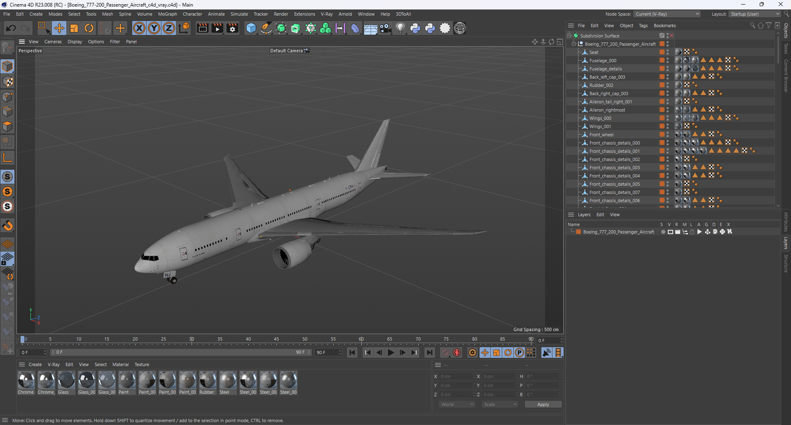The height and width of the screenshot is (425, 791).
Task: Open material manager hamburger menu
Action: click(x=22, y=364)
